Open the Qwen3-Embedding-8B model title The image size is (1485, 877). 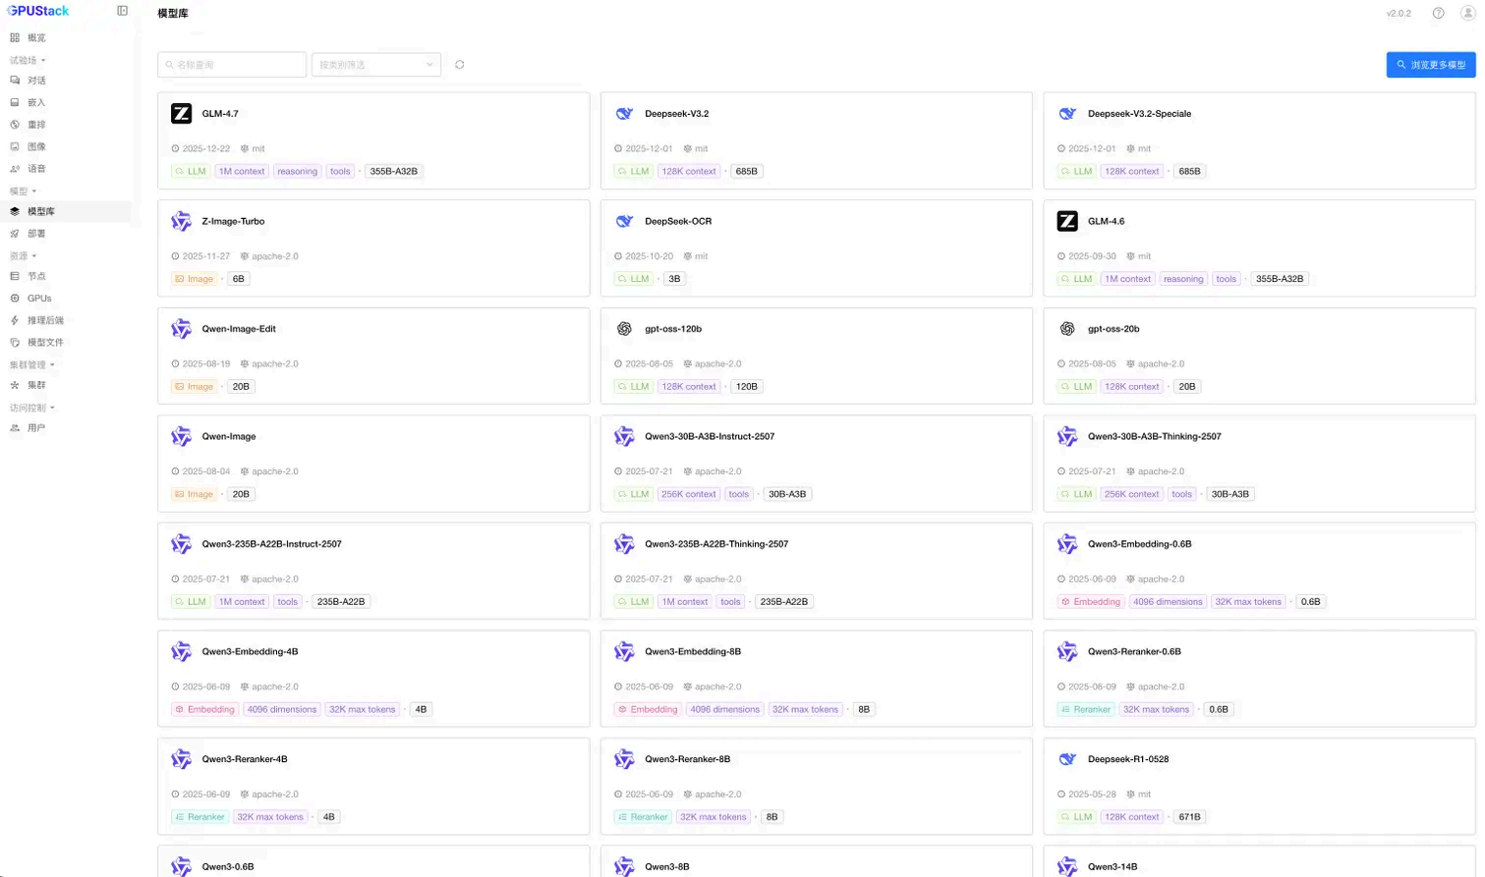(x=693, y=651)
